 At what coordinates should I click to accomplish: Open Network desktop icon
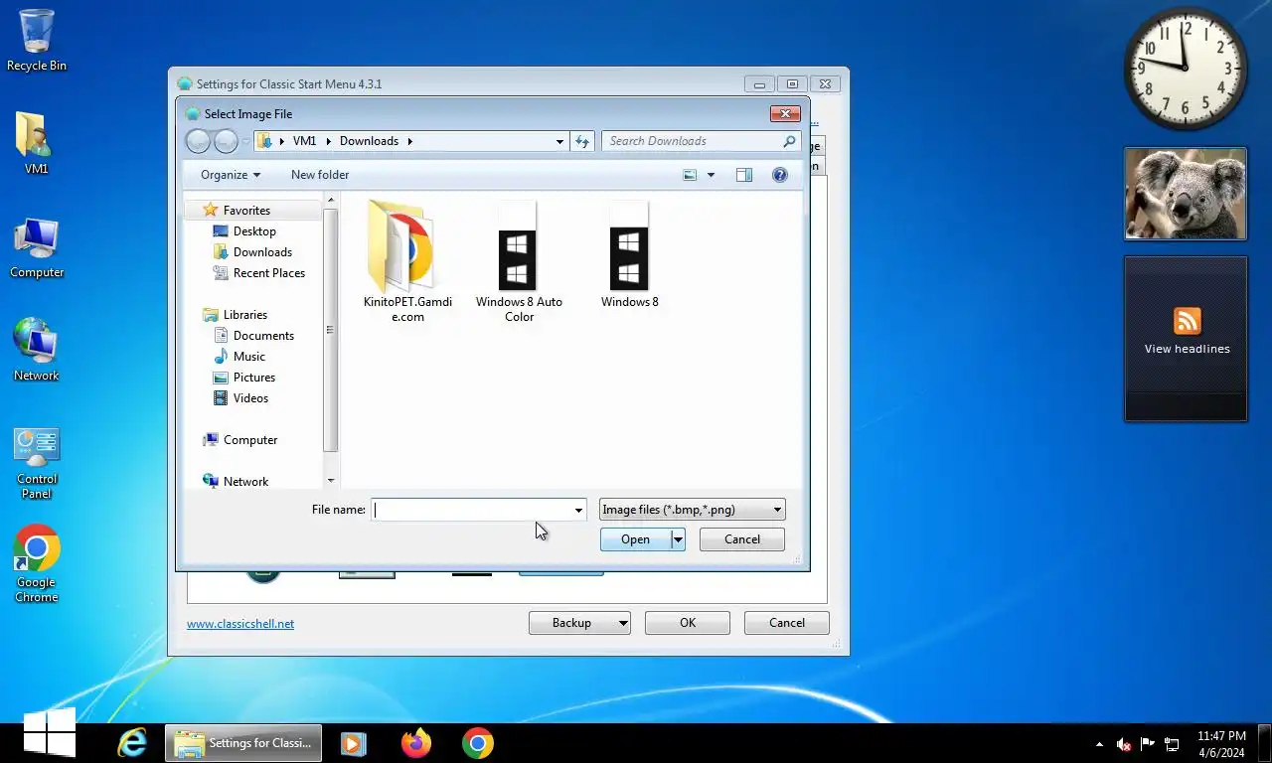(37, 350)
